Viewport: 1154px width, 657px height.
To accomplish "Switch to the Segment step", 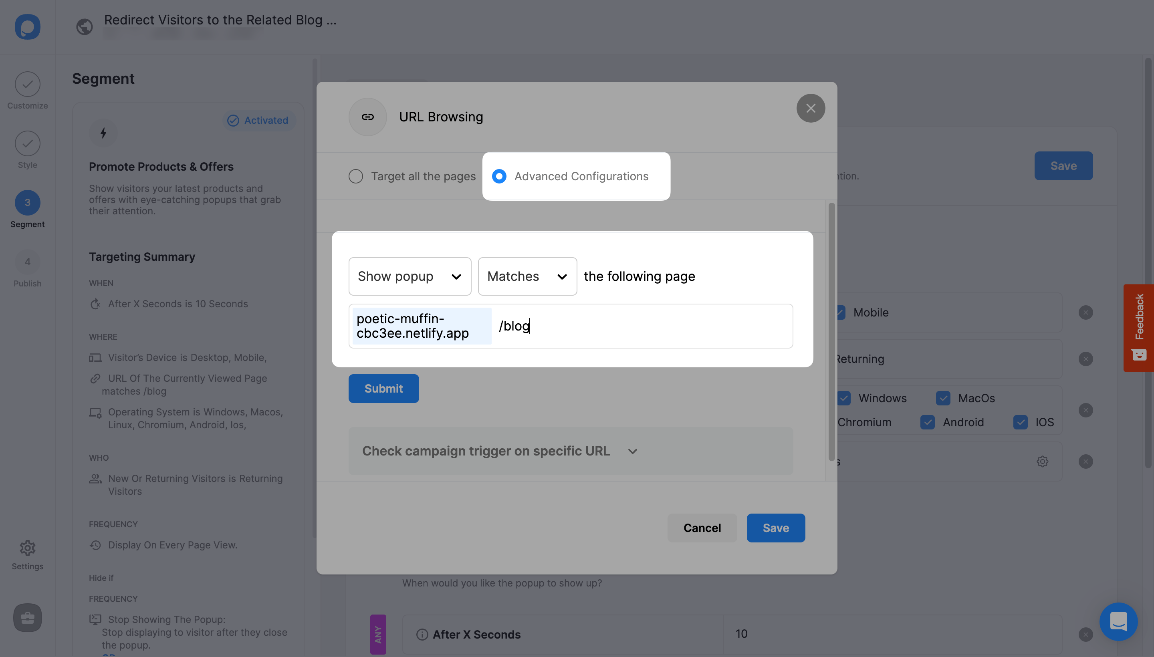I will click(27, 209).
